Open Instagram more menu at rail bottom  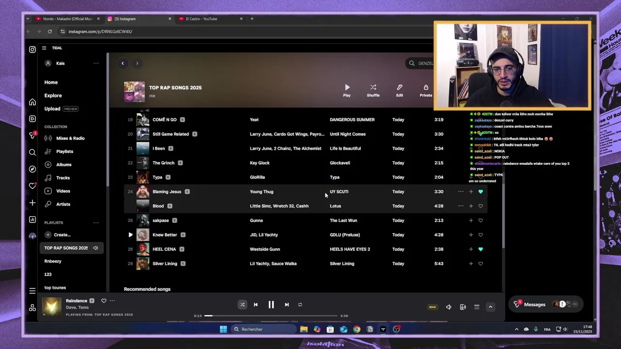pyautogui.click(x=33, y=291)
